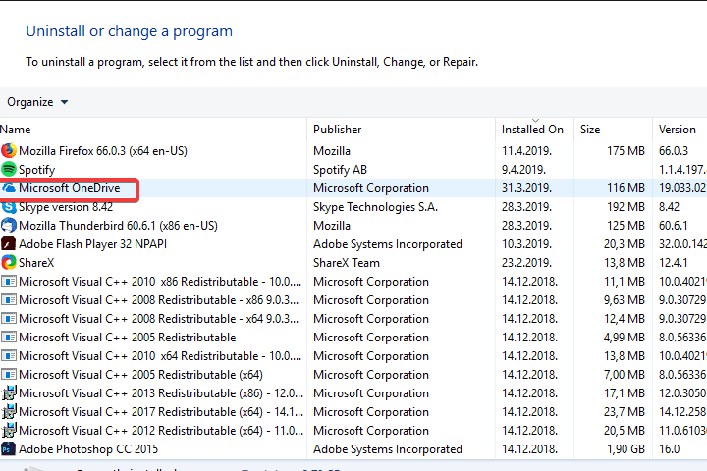707x471 pixels.
Task: Click ShareX Team publisher cell
Action: pyautogui.click(x=347, y=262)
